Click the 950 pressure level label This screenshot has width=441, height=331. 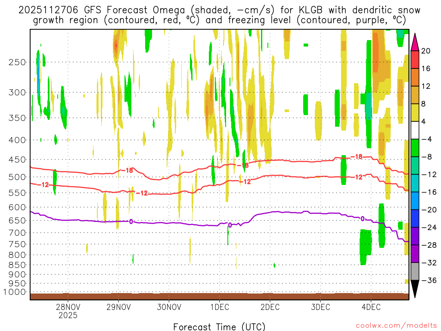[17, 284]
